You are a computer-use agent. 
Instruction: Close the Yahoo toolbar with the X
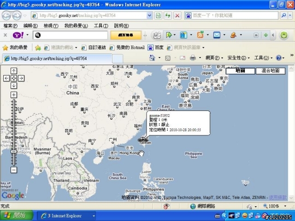click(5, 35)
